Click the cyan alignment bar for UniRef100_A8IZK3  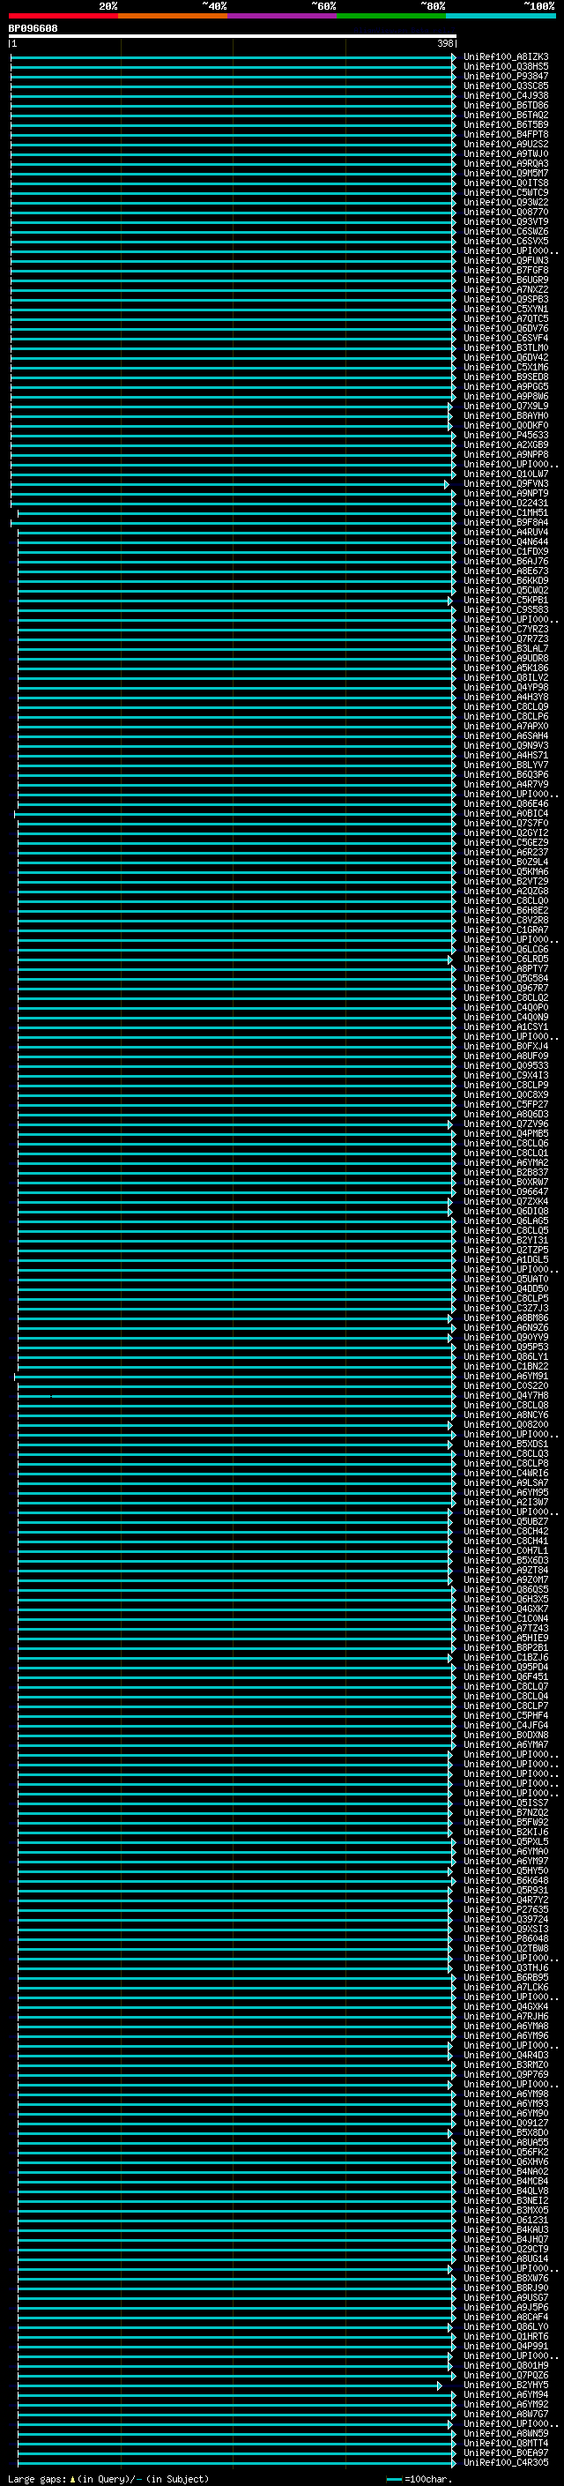pos(233,57)
